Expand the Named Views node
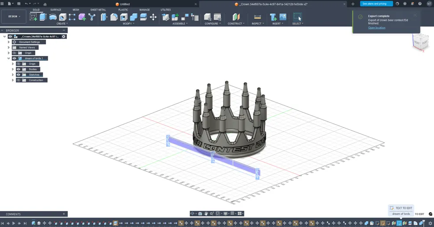The width and height of the screenshot is (434, 227). click(9, 47)
